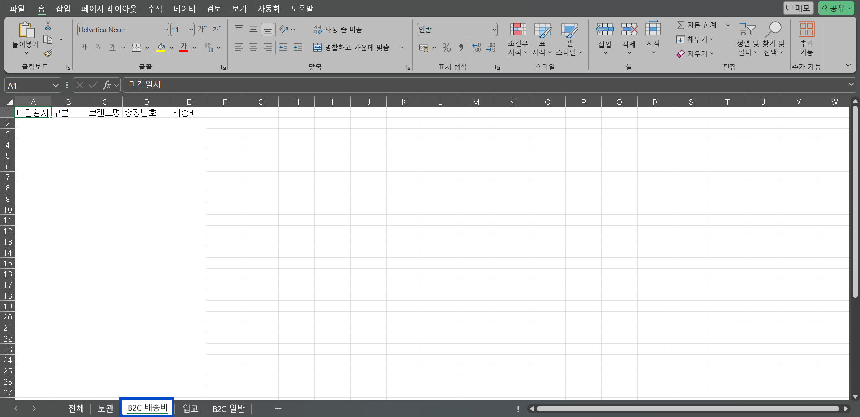
Task: Align text to middle vertically
Action: tap(253, 29)
